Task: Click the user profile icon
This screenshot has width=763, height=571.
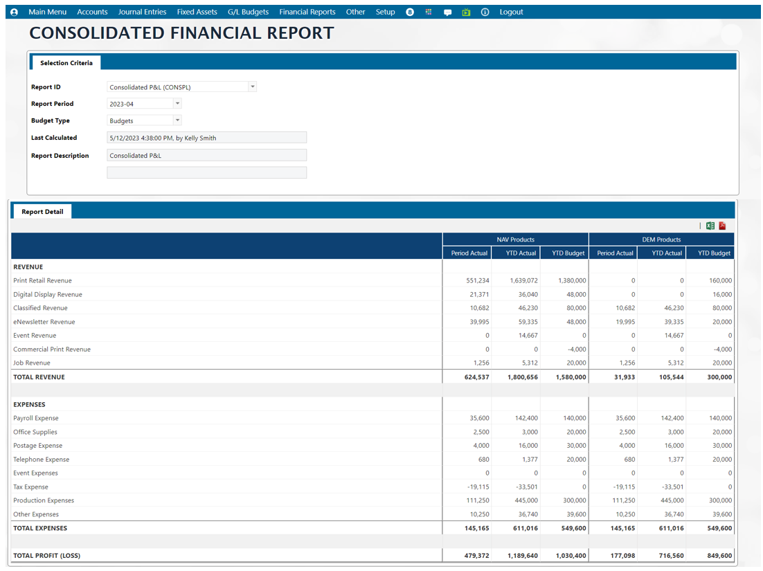Action: click(14, 12)
